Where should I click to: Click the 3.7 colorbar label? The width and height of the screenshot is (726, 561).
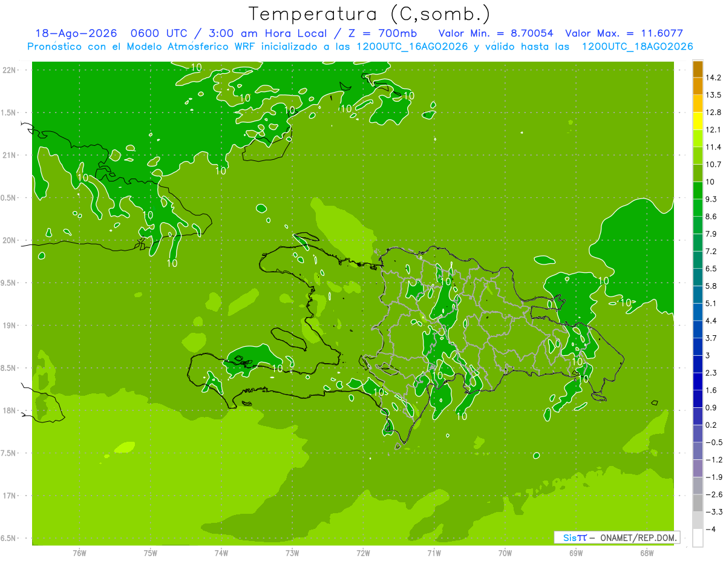click(x=711, y=338)
